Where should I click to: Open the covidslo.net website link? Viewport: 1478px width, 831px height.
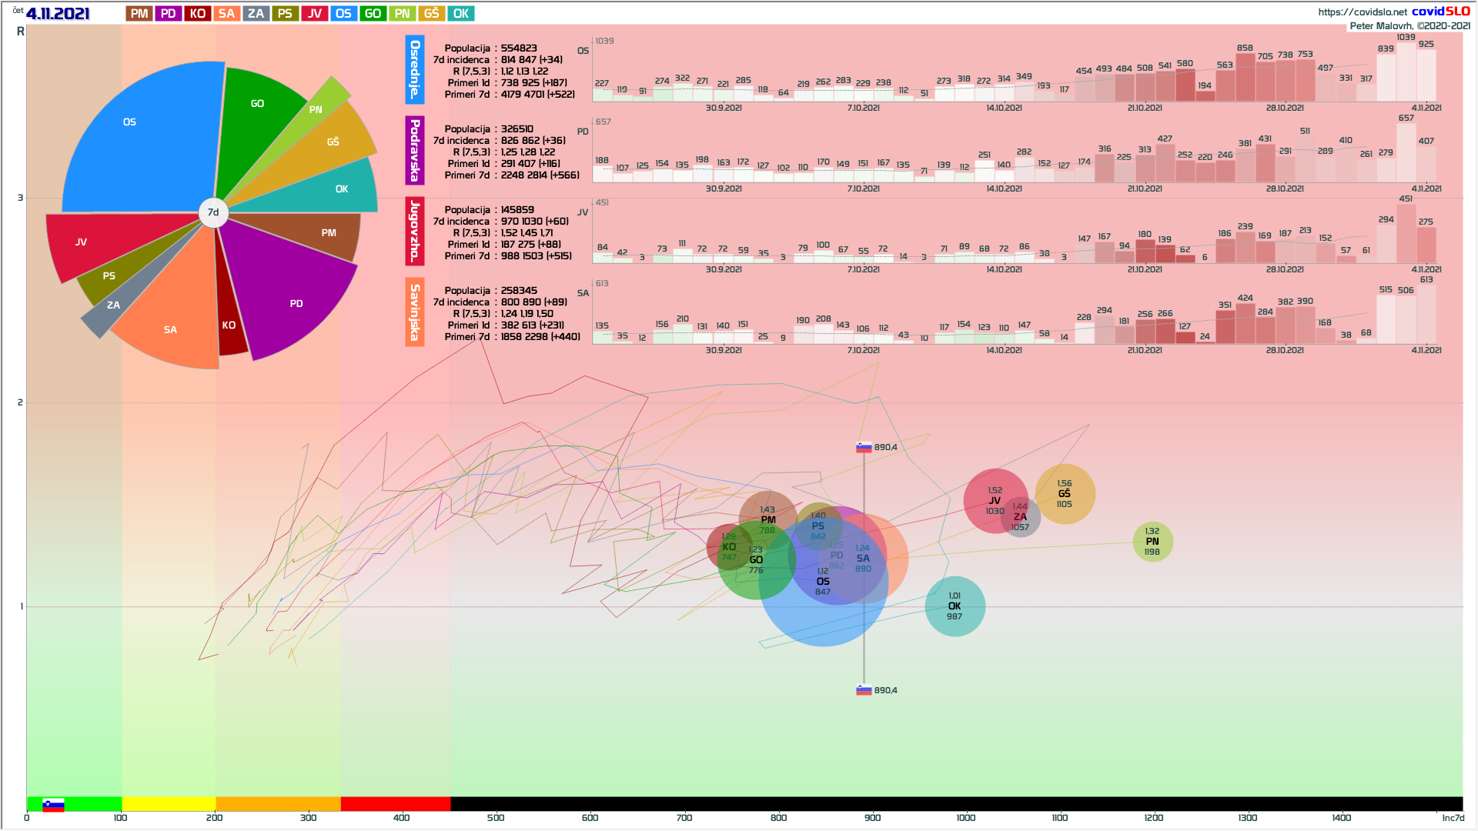(1362, 12)
